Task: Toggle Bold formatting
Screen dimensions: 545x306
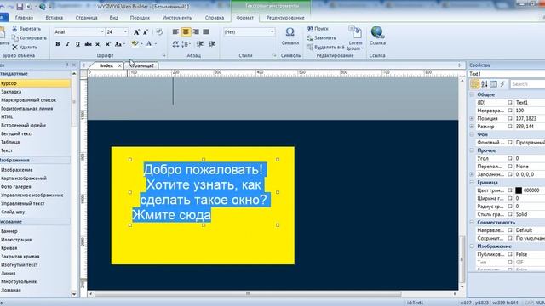Action: (x=58, y=44)
